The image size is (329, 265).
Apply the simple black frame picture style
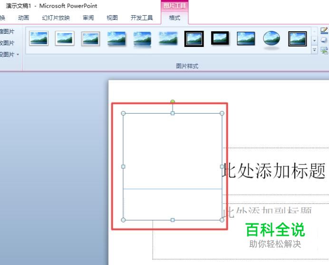tap(246, 38)
